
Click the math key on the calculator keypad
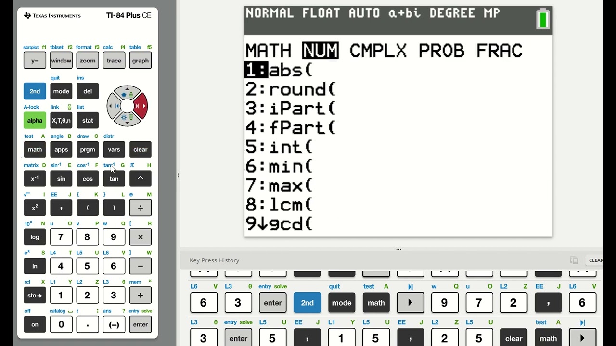coord(35,149)
